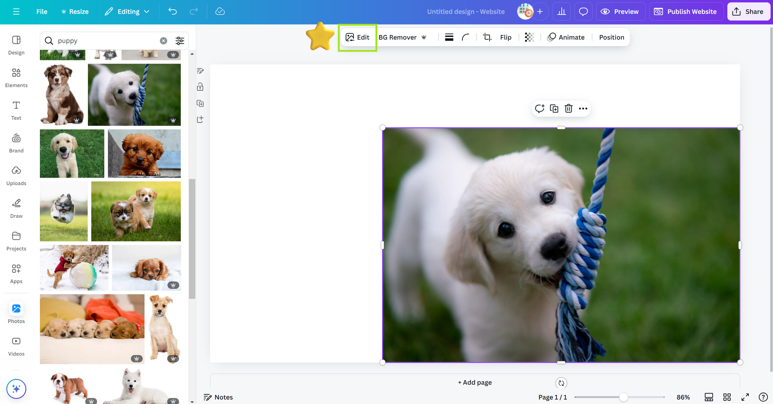Delete the selected image with trash icon
773x404 pixels.
[568, 109]
